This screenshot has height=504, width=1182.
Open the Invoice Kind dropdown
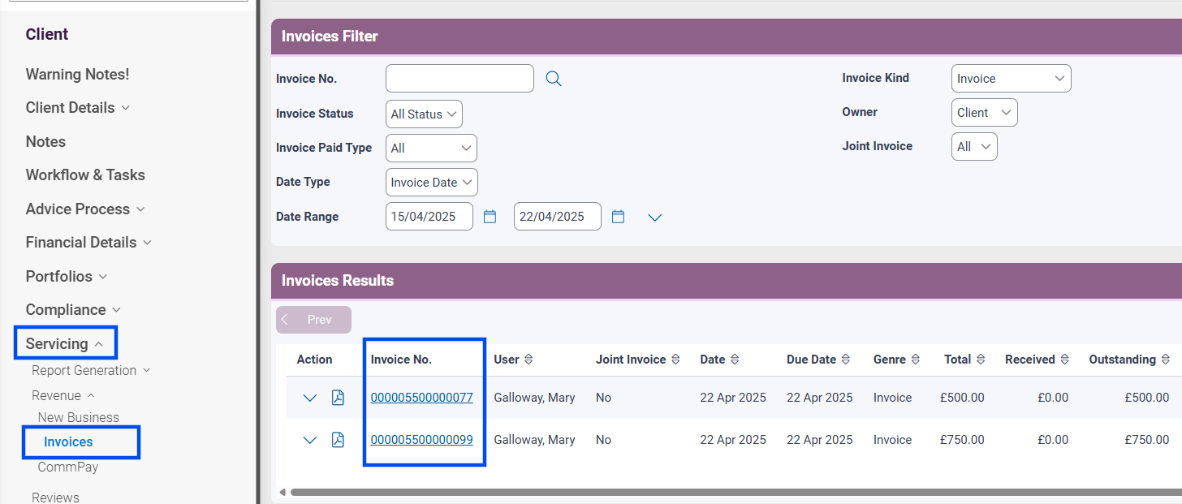pos(1010,77)
